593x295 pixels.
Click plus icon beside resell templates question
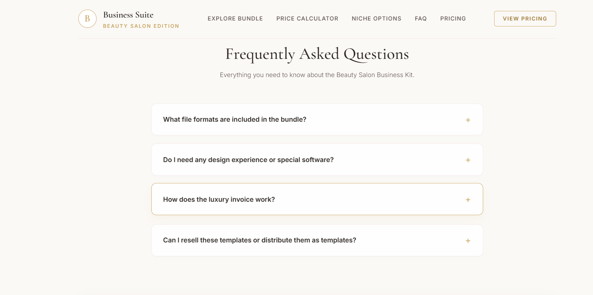[468, 241]
